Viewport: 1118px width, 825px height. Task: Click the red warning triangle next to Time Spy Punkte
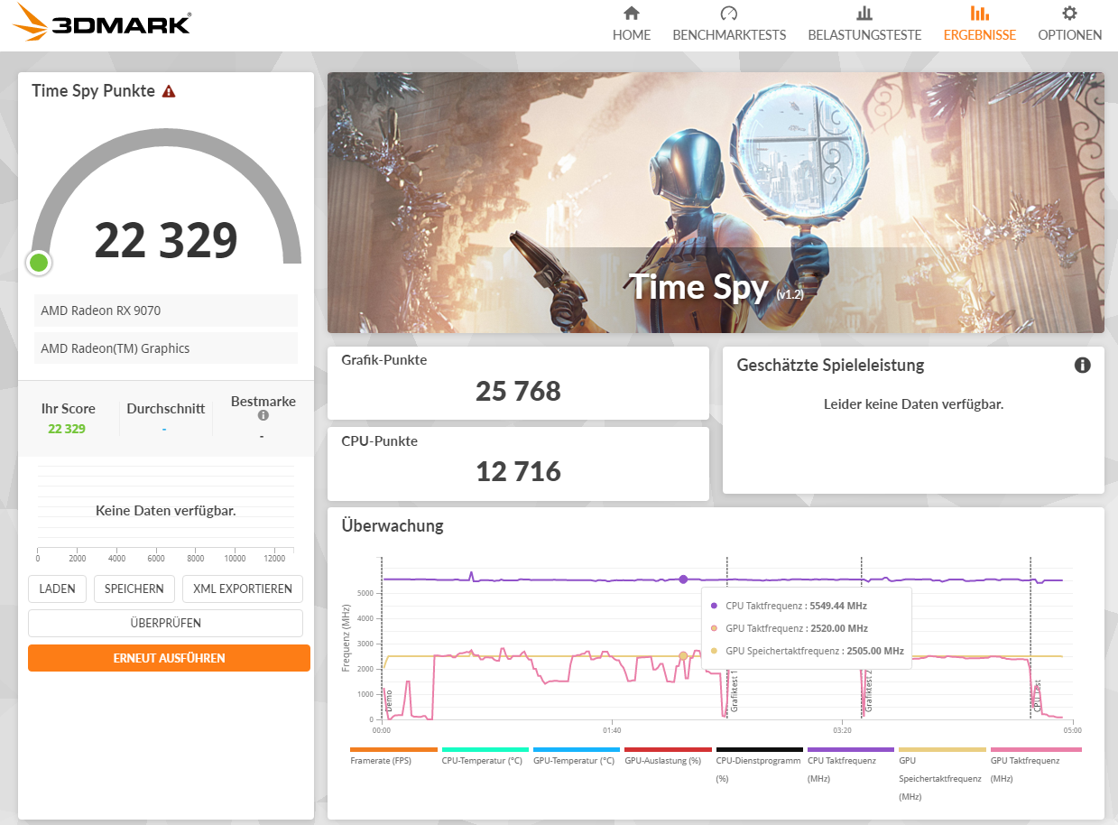coord(169,91)
